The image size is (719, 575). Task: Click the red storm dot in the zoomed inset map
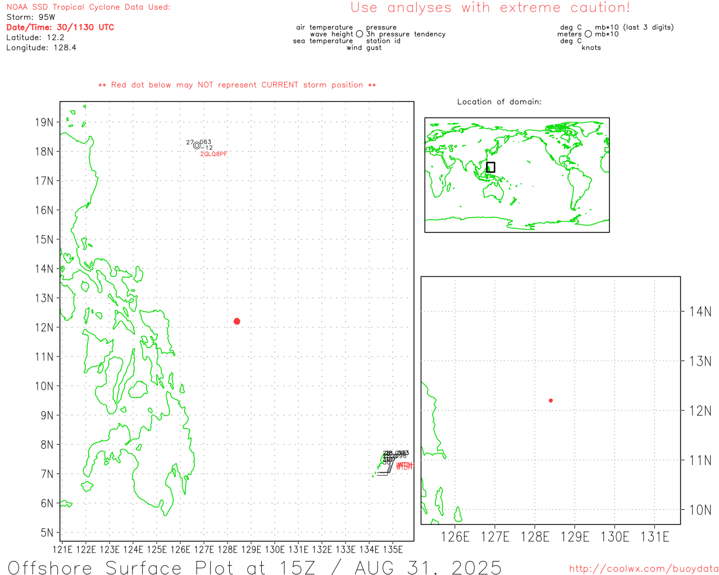pyautogui.click(x=551, y=400)
